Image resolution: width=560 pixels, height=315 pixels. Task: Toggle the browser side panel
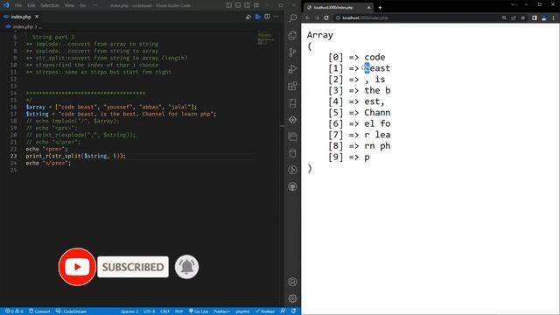pyautogui.click(x=535, y=17)
